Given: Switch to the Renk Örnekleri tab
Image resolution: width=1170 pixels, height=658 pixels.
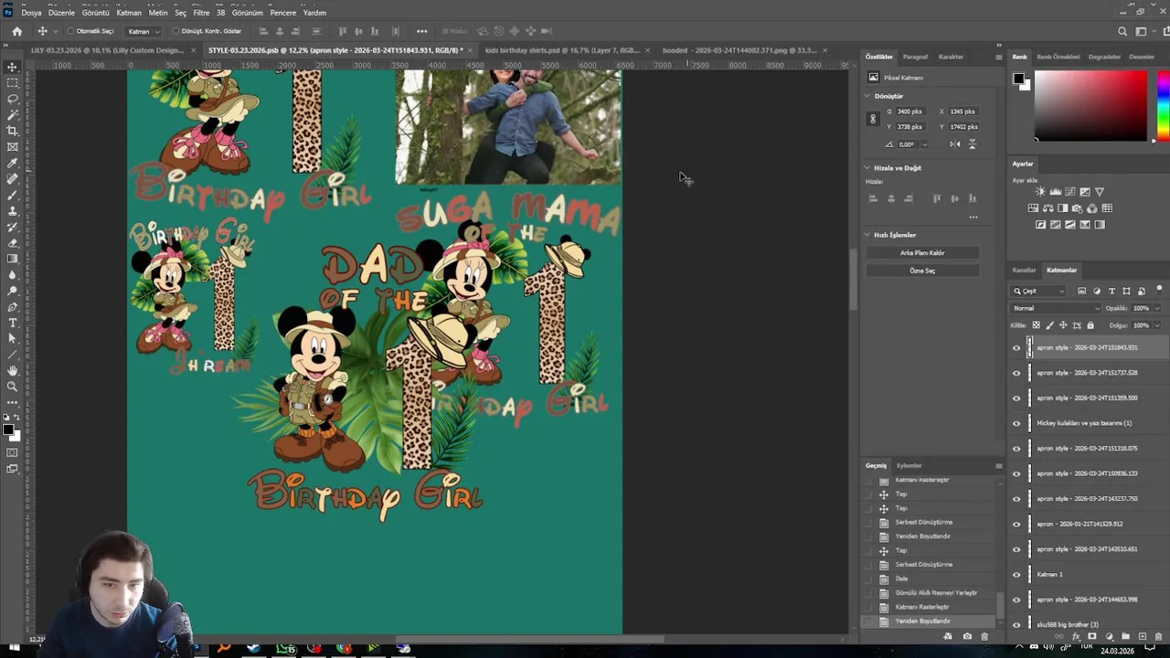Looking at the screenshot, I should (1058, 57).
